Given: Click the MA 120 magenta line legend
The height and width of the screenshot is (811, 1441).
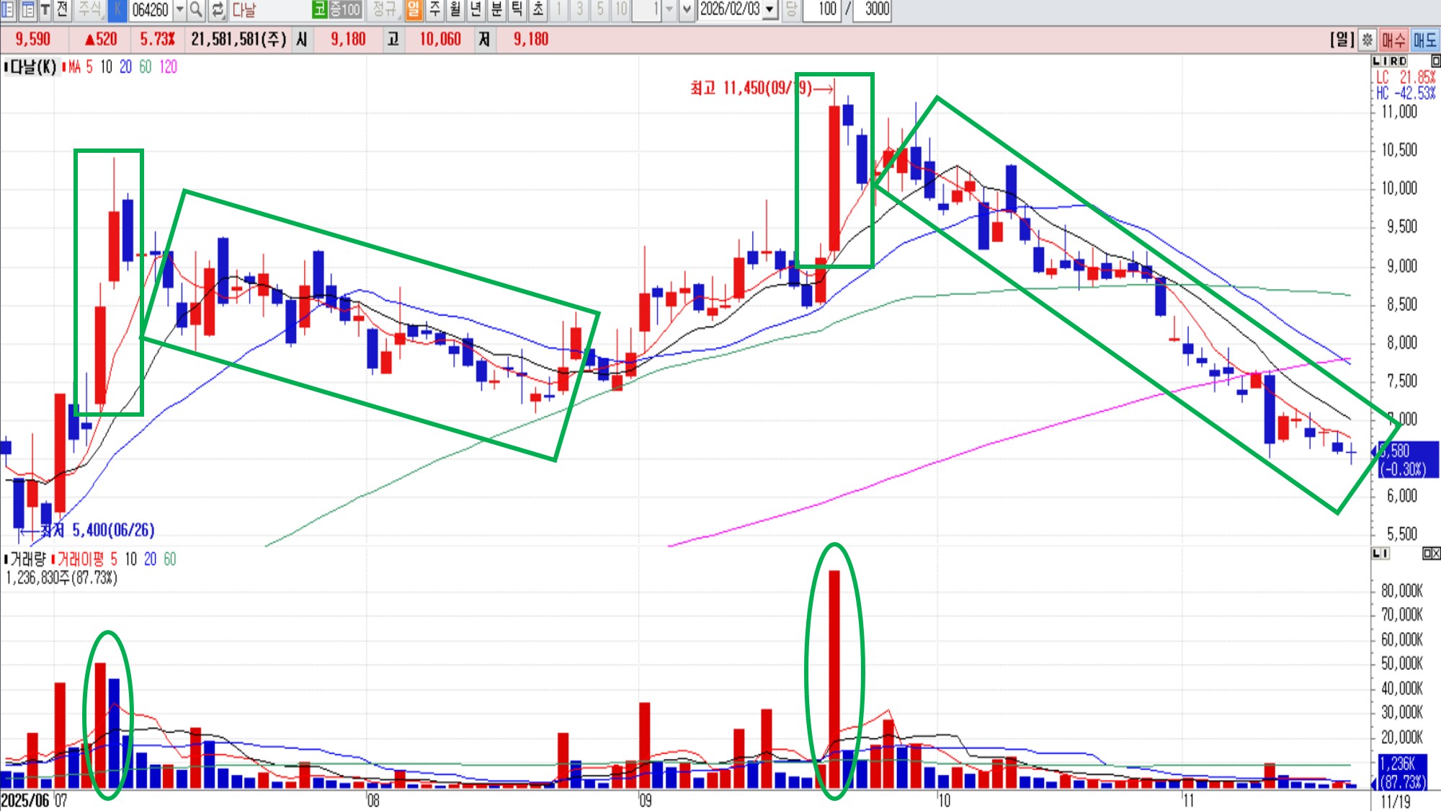Looking at the screenshot, I should (168, 67).
